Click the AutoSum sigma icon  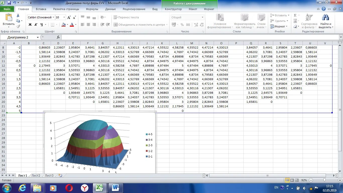(295, 15)
